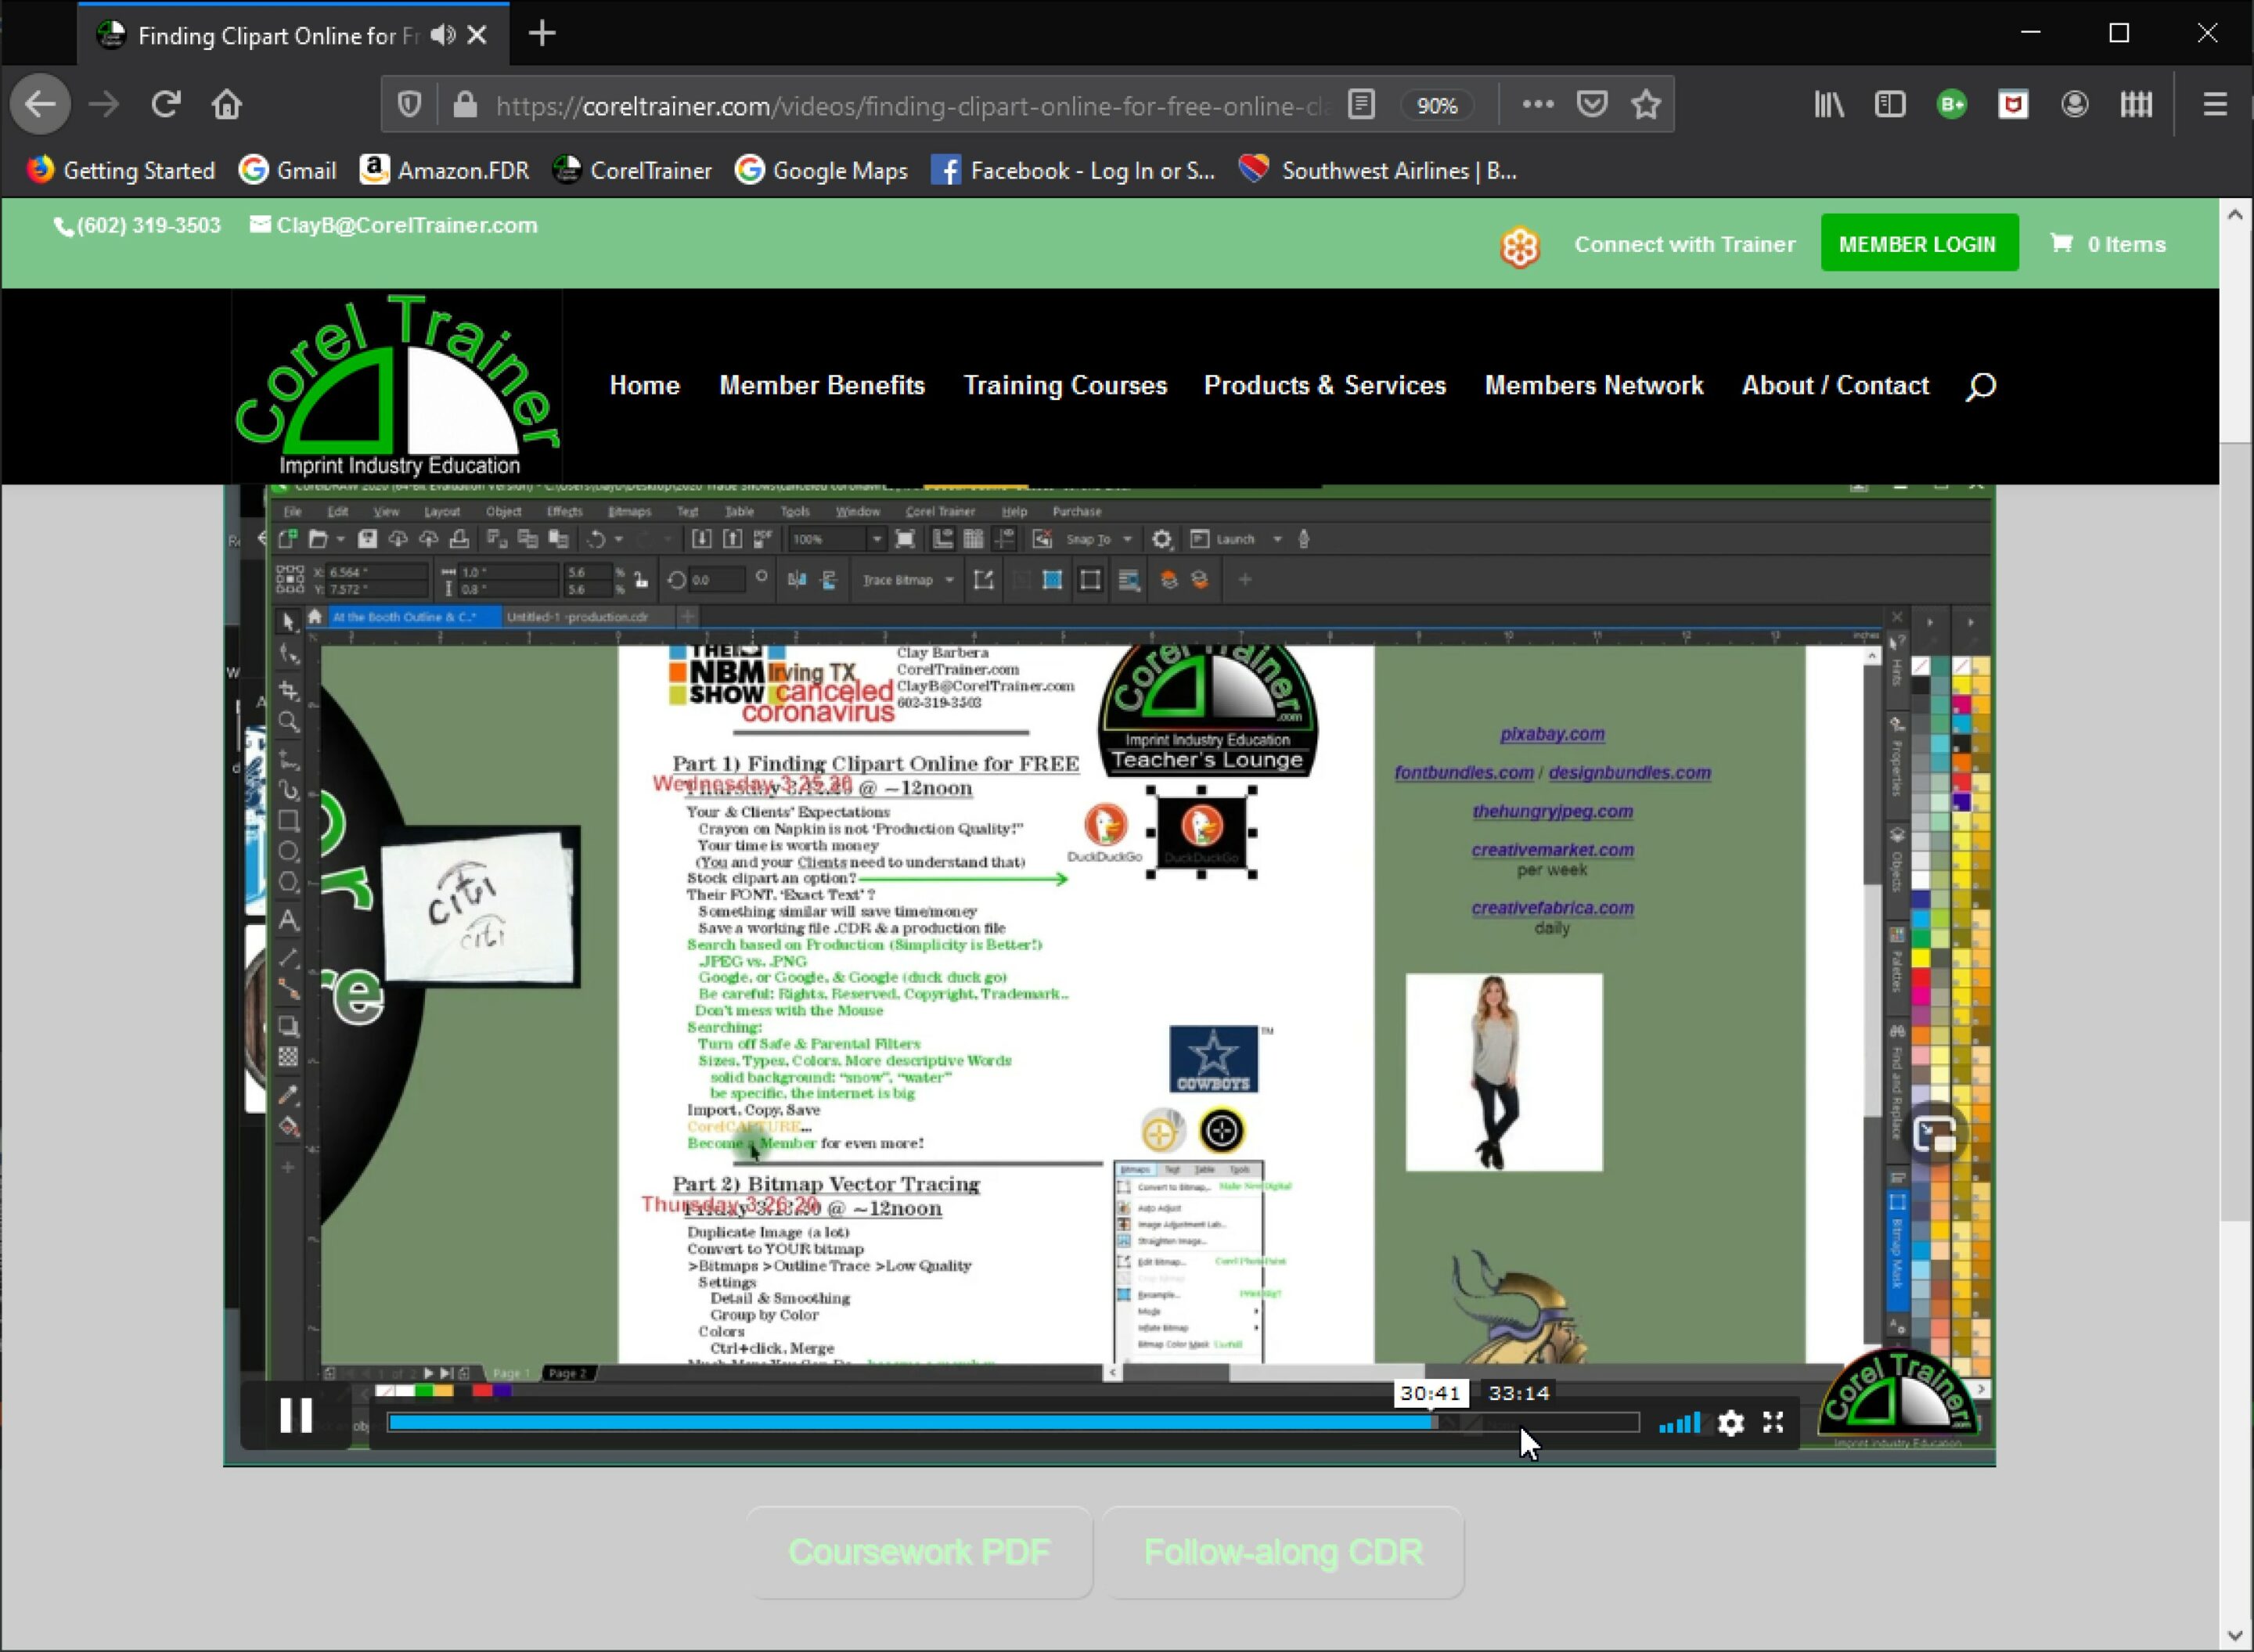Open the Firefox hamburger menu

pyautogui.click(x=2215, y=104)
